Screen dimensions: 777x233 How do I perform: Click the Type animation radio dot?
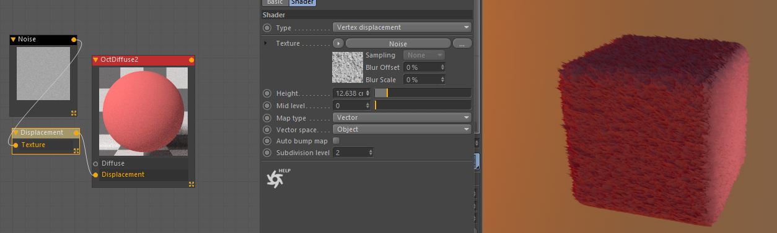[x=267, y=28]
